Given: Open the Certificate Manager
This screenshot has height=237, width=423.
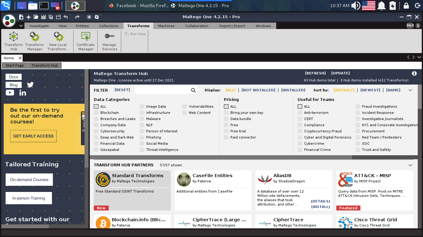Looking at the screenshot, I should (x=86, y=41).
